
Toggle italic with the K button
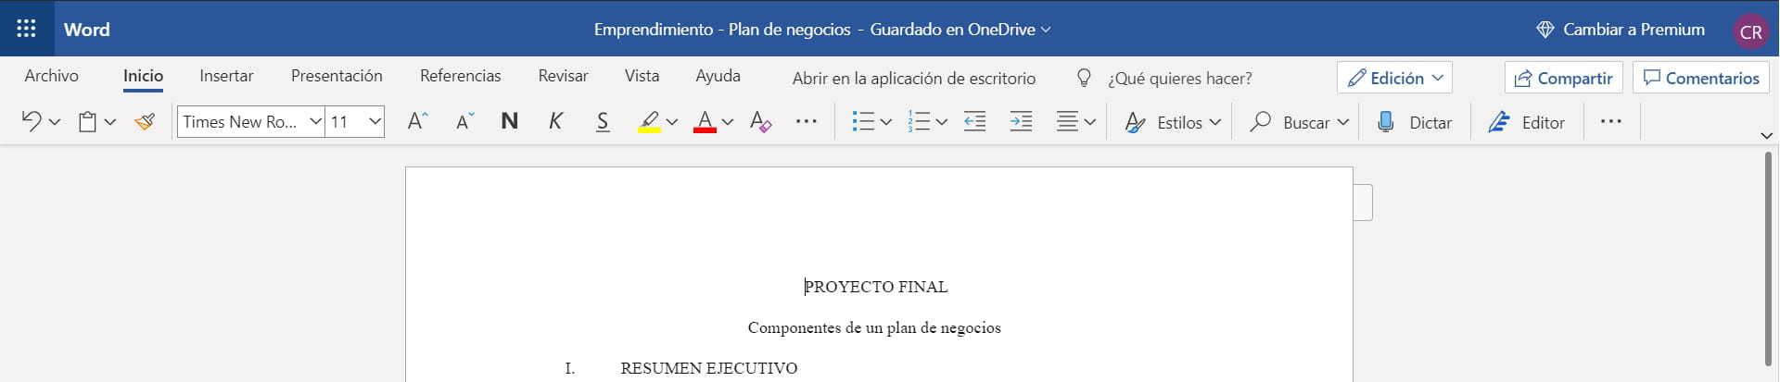(x=555, y=122)
